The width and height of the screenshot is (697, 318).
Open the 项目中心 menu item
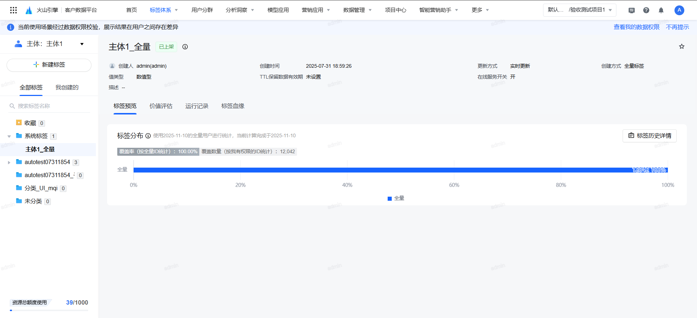[x=396, y=10]
